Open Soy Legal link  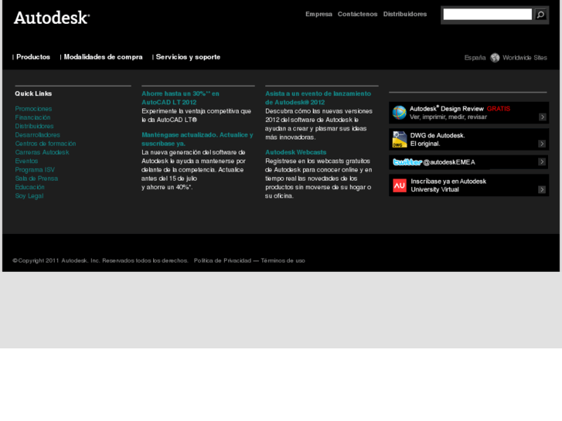tap(29, 196)
